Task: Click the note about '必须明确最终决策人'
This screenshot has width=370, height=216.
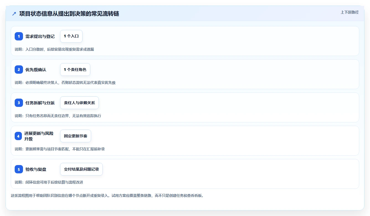Action: 65,83
